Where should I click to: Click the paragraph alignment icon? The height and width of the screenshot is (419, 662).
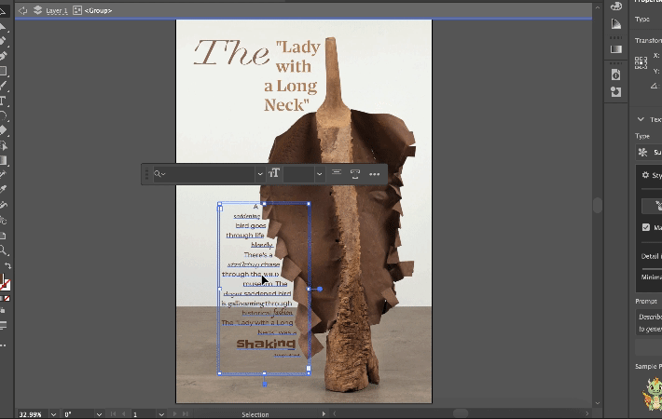tap(337, 173)
